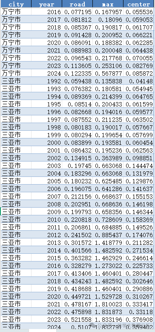This screenshot has width=155, height=332.
Task: Click road value 0.434243
Action: click(77, 281)
